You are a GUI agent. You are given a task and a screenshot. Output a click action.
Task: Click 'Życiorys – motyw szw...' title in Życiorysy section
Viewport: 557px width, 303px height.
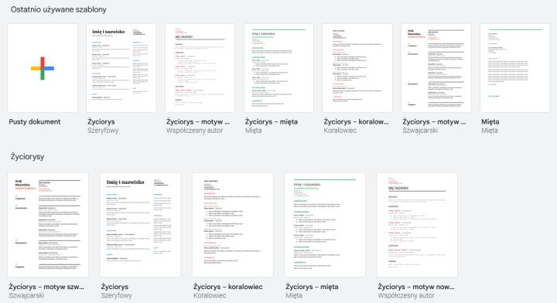click(46, 287)
